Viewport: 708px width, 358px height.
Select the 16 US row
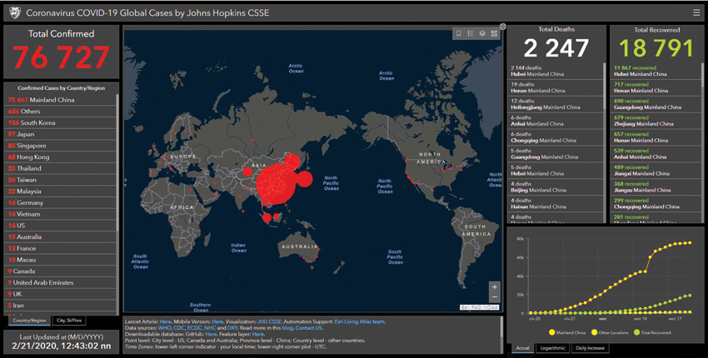coord(60,226)
